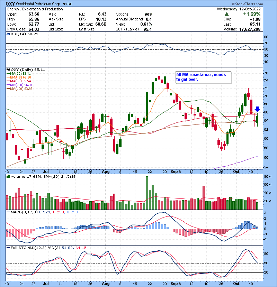Click the NYSE exchange label

pos(68,4)
